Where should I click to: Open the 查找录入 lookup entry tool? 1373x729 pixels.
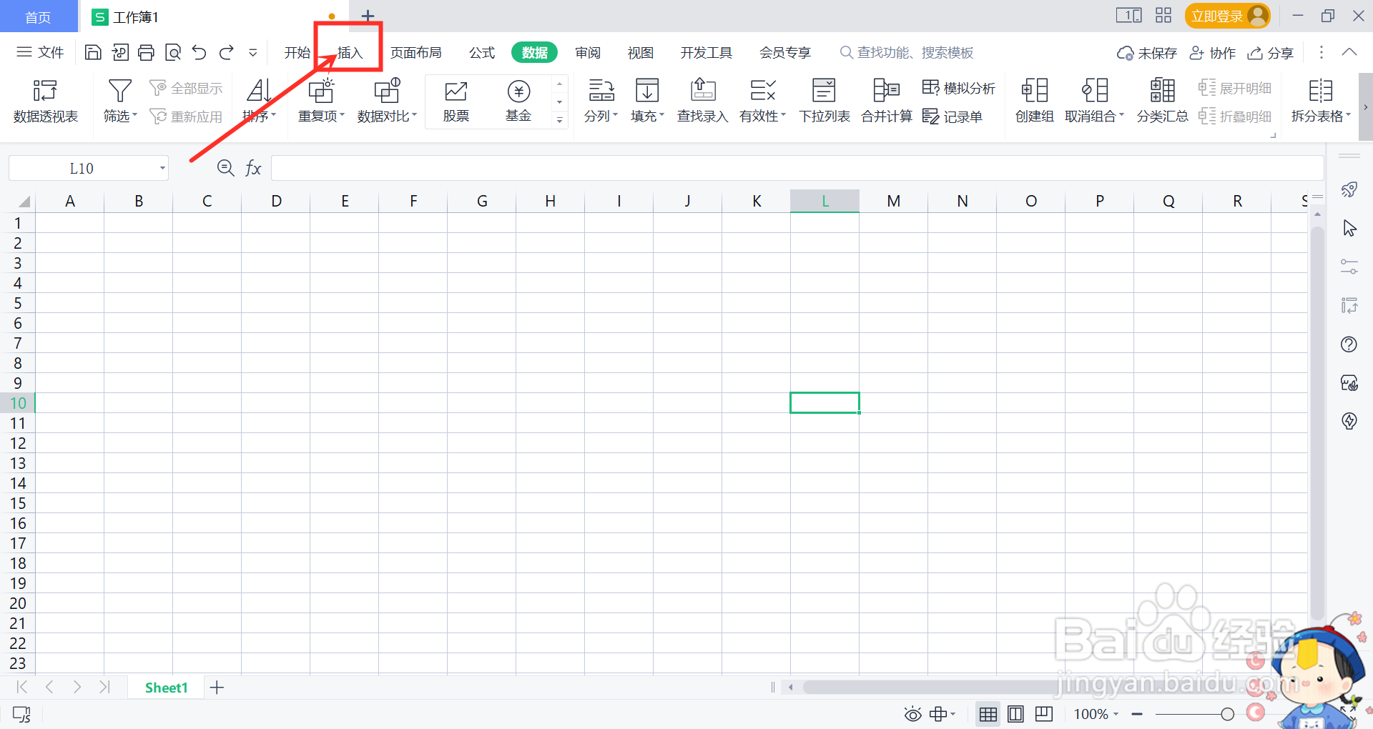[x=702, y=100]
